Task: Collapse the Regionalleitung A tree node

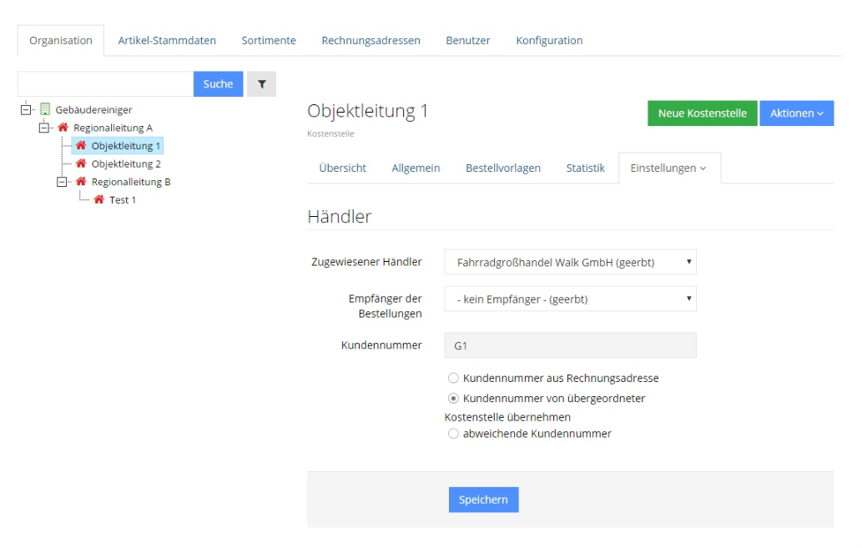Action: [x=44, y=128]
